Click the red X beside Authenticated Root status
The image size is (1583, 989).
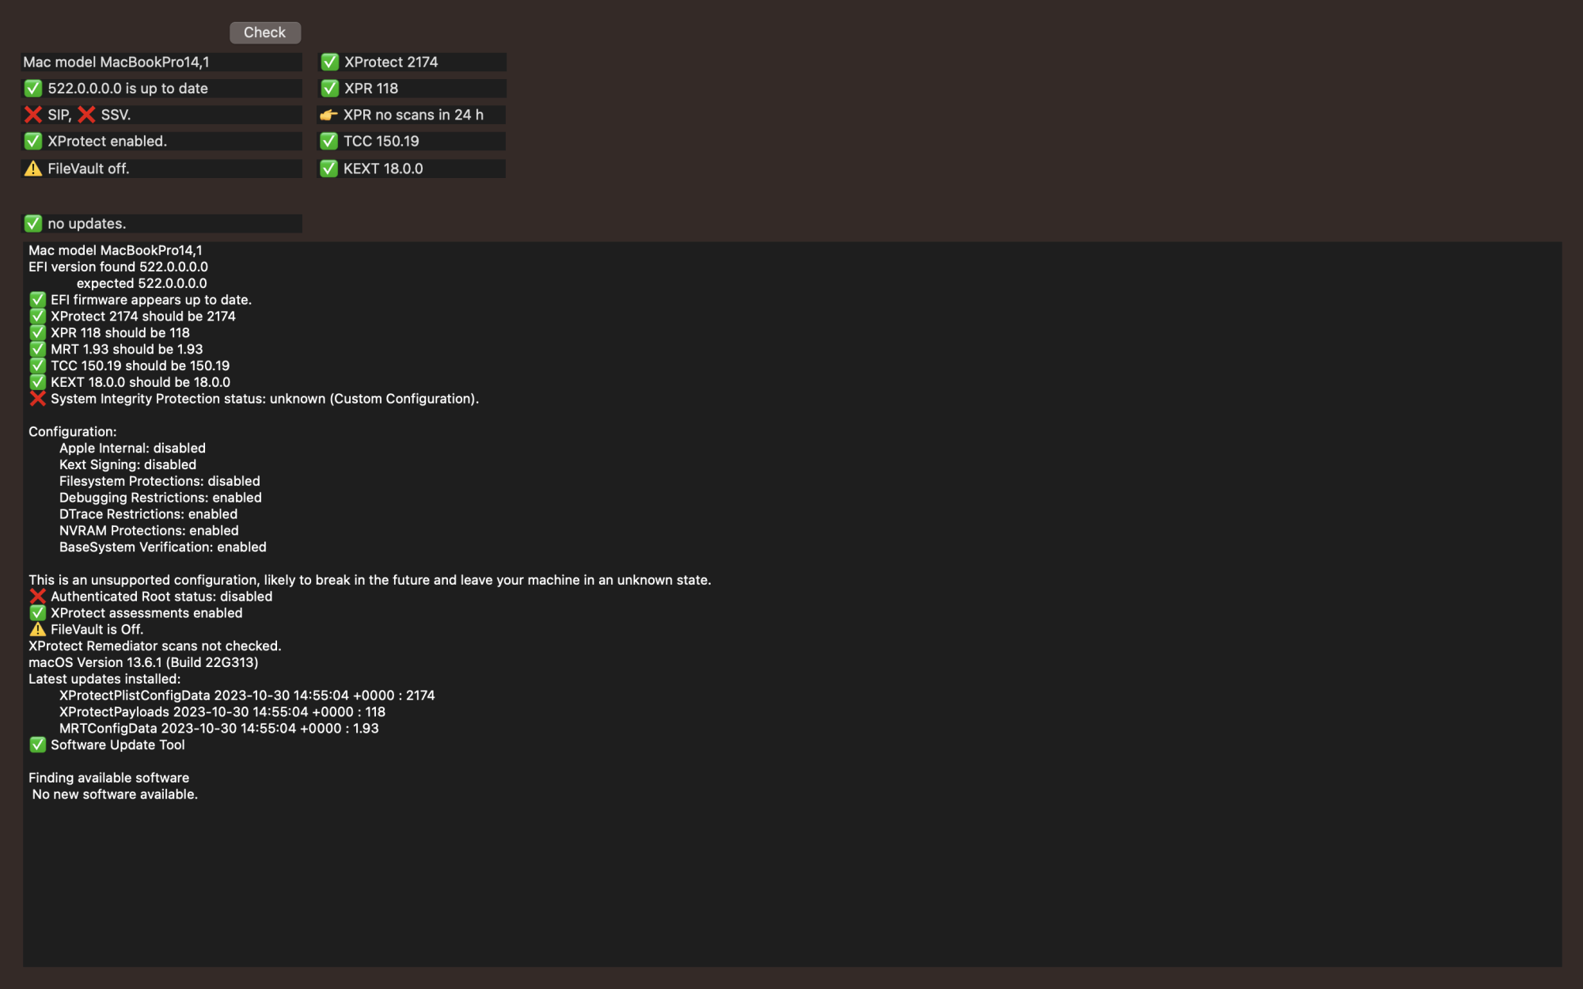coord(37,597)
